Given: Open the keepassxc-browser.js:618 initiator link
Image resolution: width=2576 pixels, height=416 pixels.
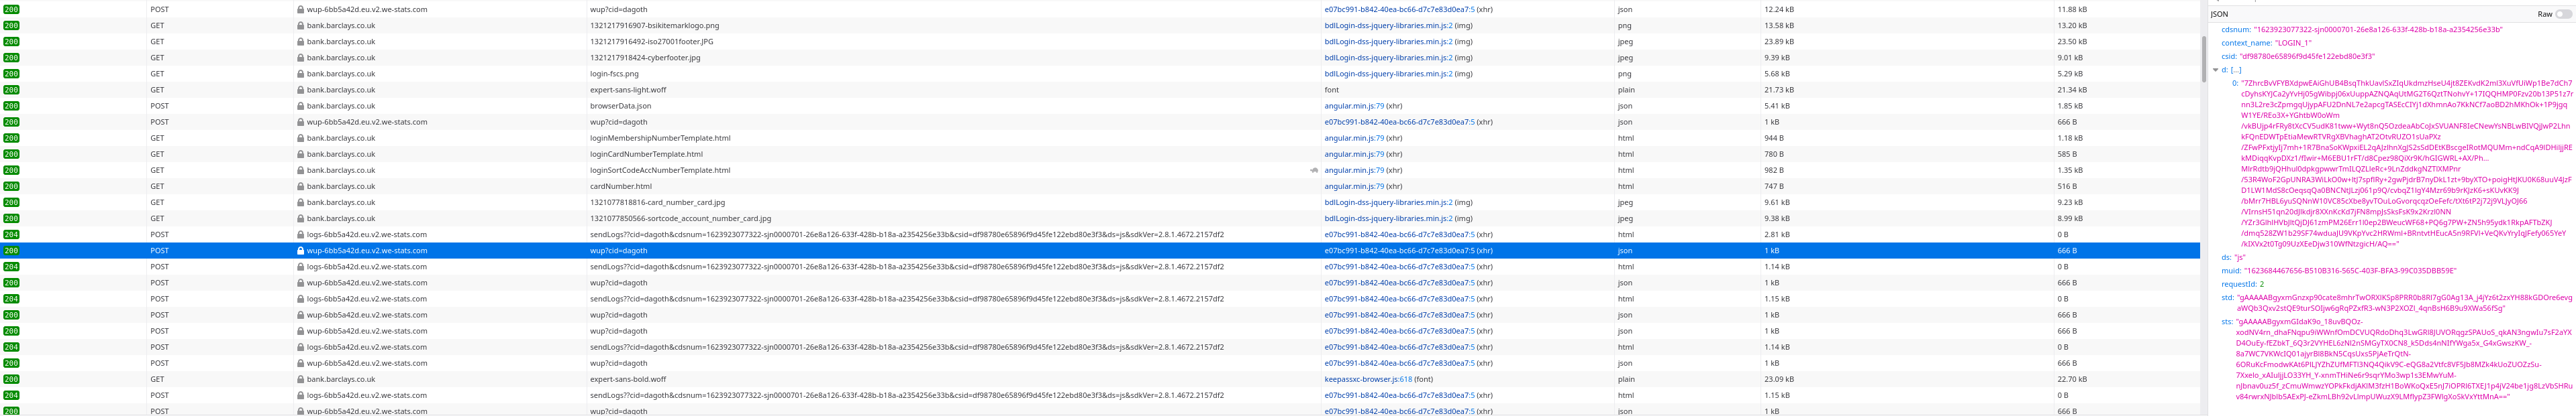Looking at the screenshot, I should click(1367, 379).
